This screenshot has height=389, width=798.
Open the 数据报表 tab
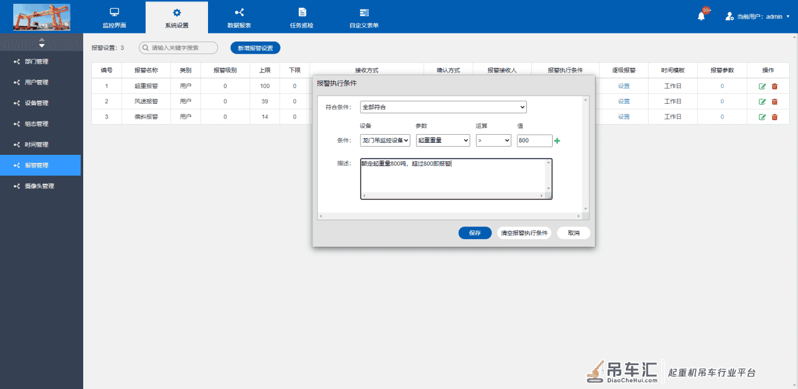coord(239,18)
